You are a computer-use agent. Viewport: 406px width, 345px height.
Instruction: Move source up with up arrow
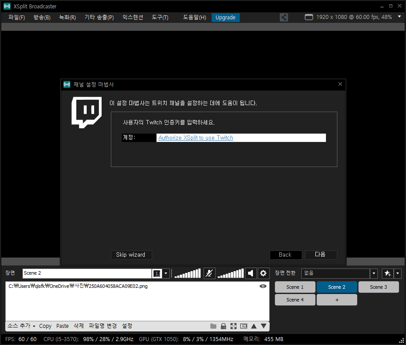(254, 326)
